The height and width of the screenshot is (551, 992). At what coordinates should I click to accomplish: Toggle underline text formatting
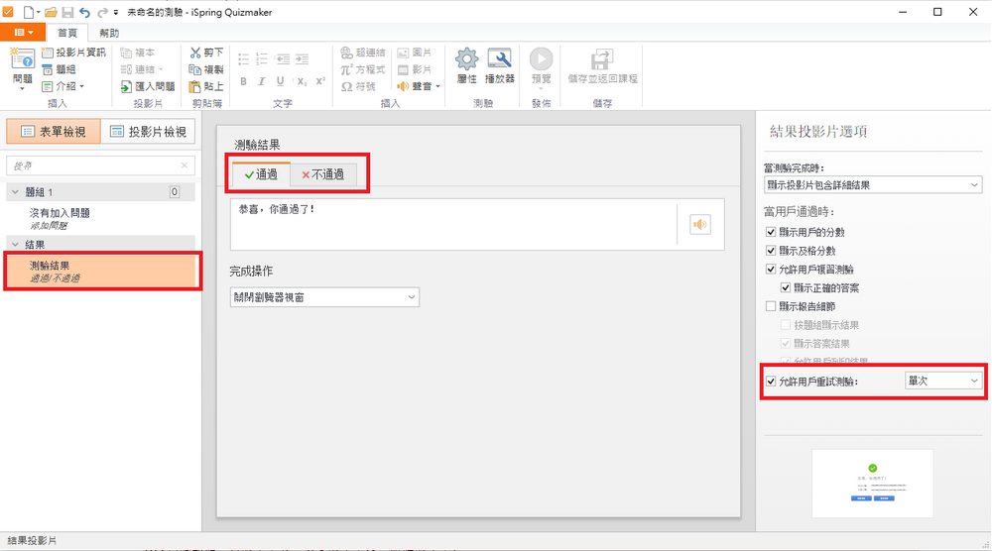click(x=281, y=81)
